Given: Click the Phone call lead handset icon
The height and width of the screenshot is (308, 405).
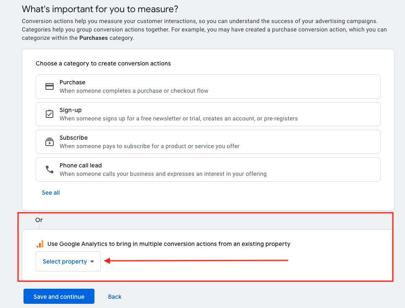Looking at the screenshot, I should point(50,170).
